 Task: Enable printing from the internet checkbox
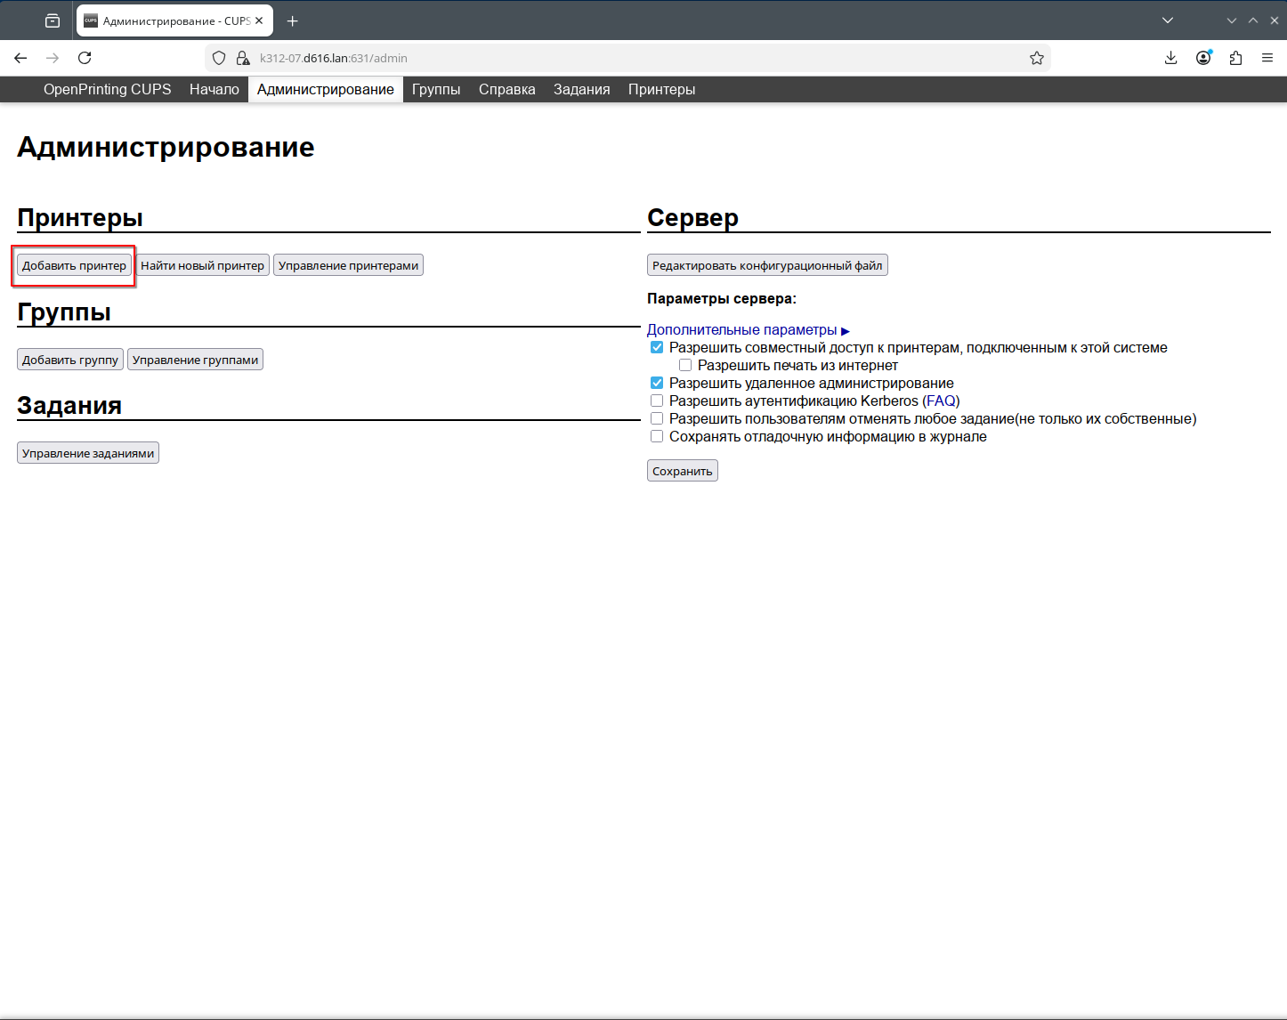pyautogui.click(x=685, y=365)
